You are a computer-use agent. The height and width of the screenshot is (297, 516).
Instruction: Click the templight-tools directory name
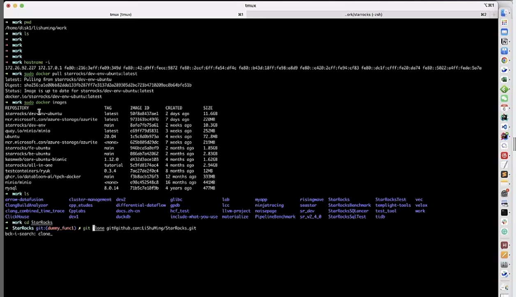click(393, 205)
